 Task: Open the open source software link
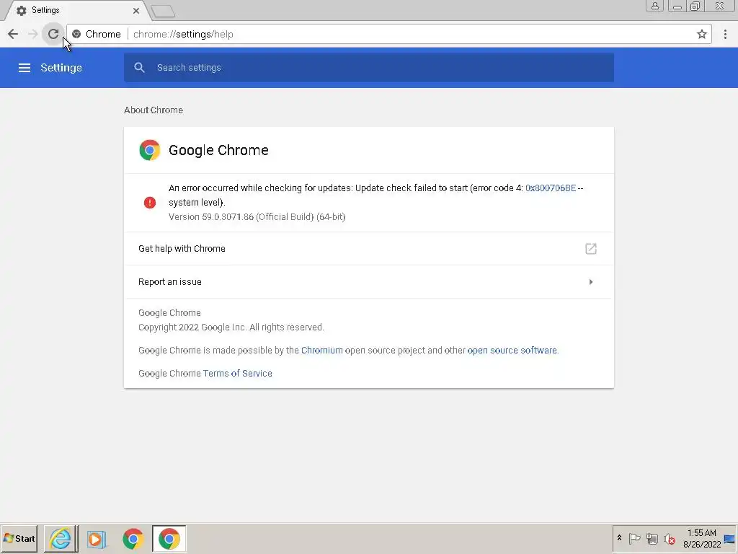512,350
